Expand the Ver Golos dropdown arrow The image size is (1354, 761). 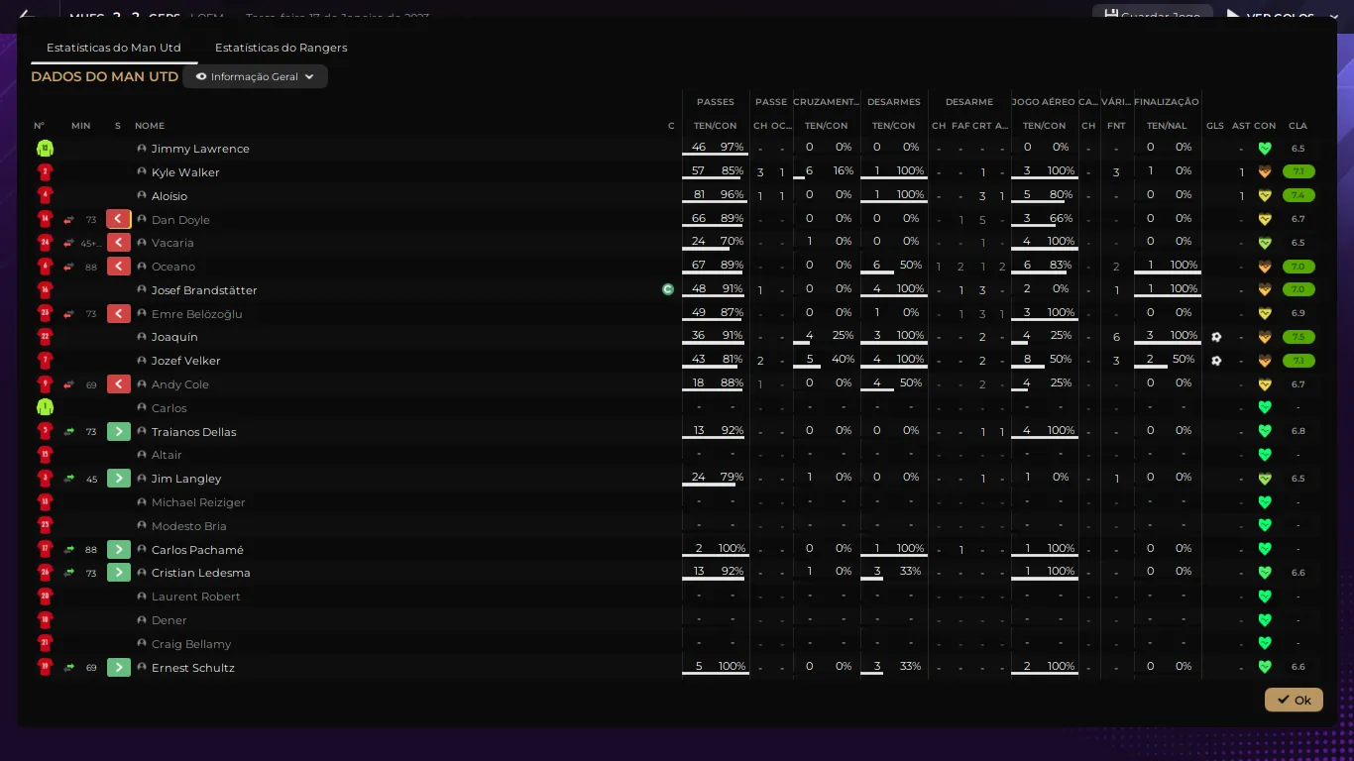point(1334,17)
